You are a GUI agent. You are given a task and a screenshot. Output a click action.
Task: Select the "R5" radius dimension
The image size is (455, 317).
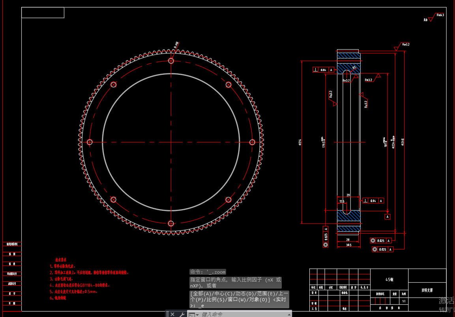point(354,68)
